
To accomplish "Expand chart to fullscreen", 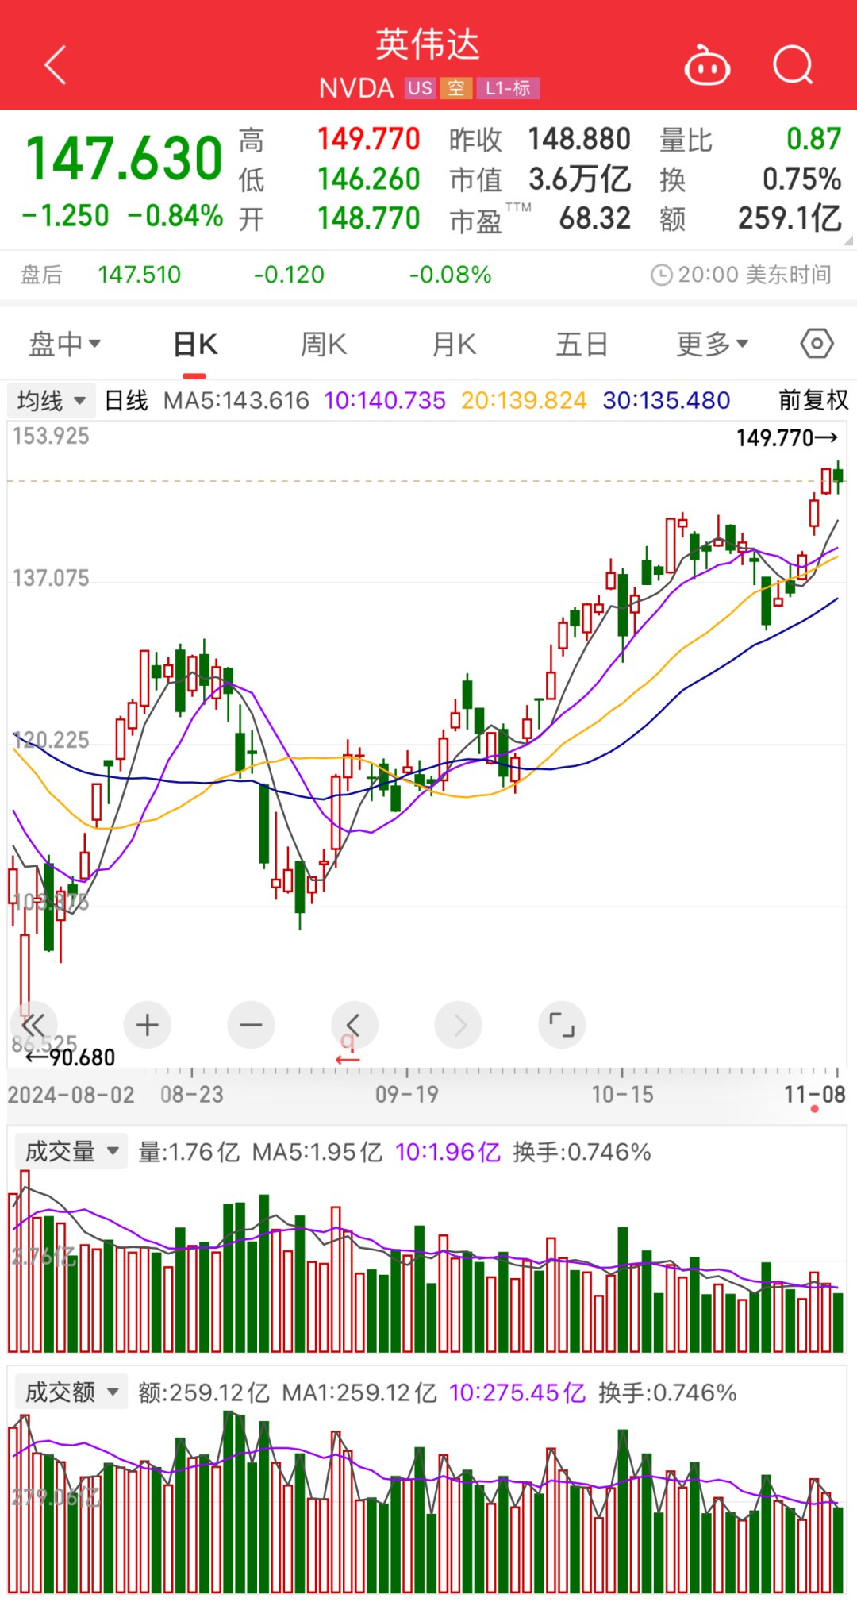I will coord(562,1025).
